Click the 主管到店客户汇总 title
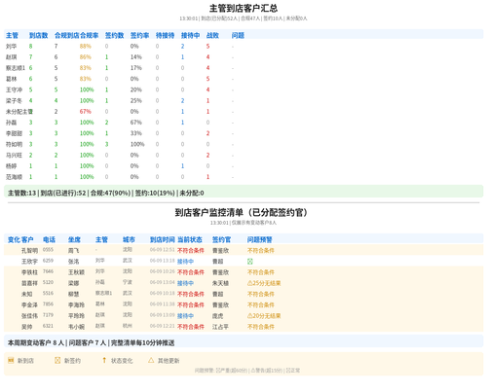The width and height of the screenshot is (487, 392). coord(243,8)
